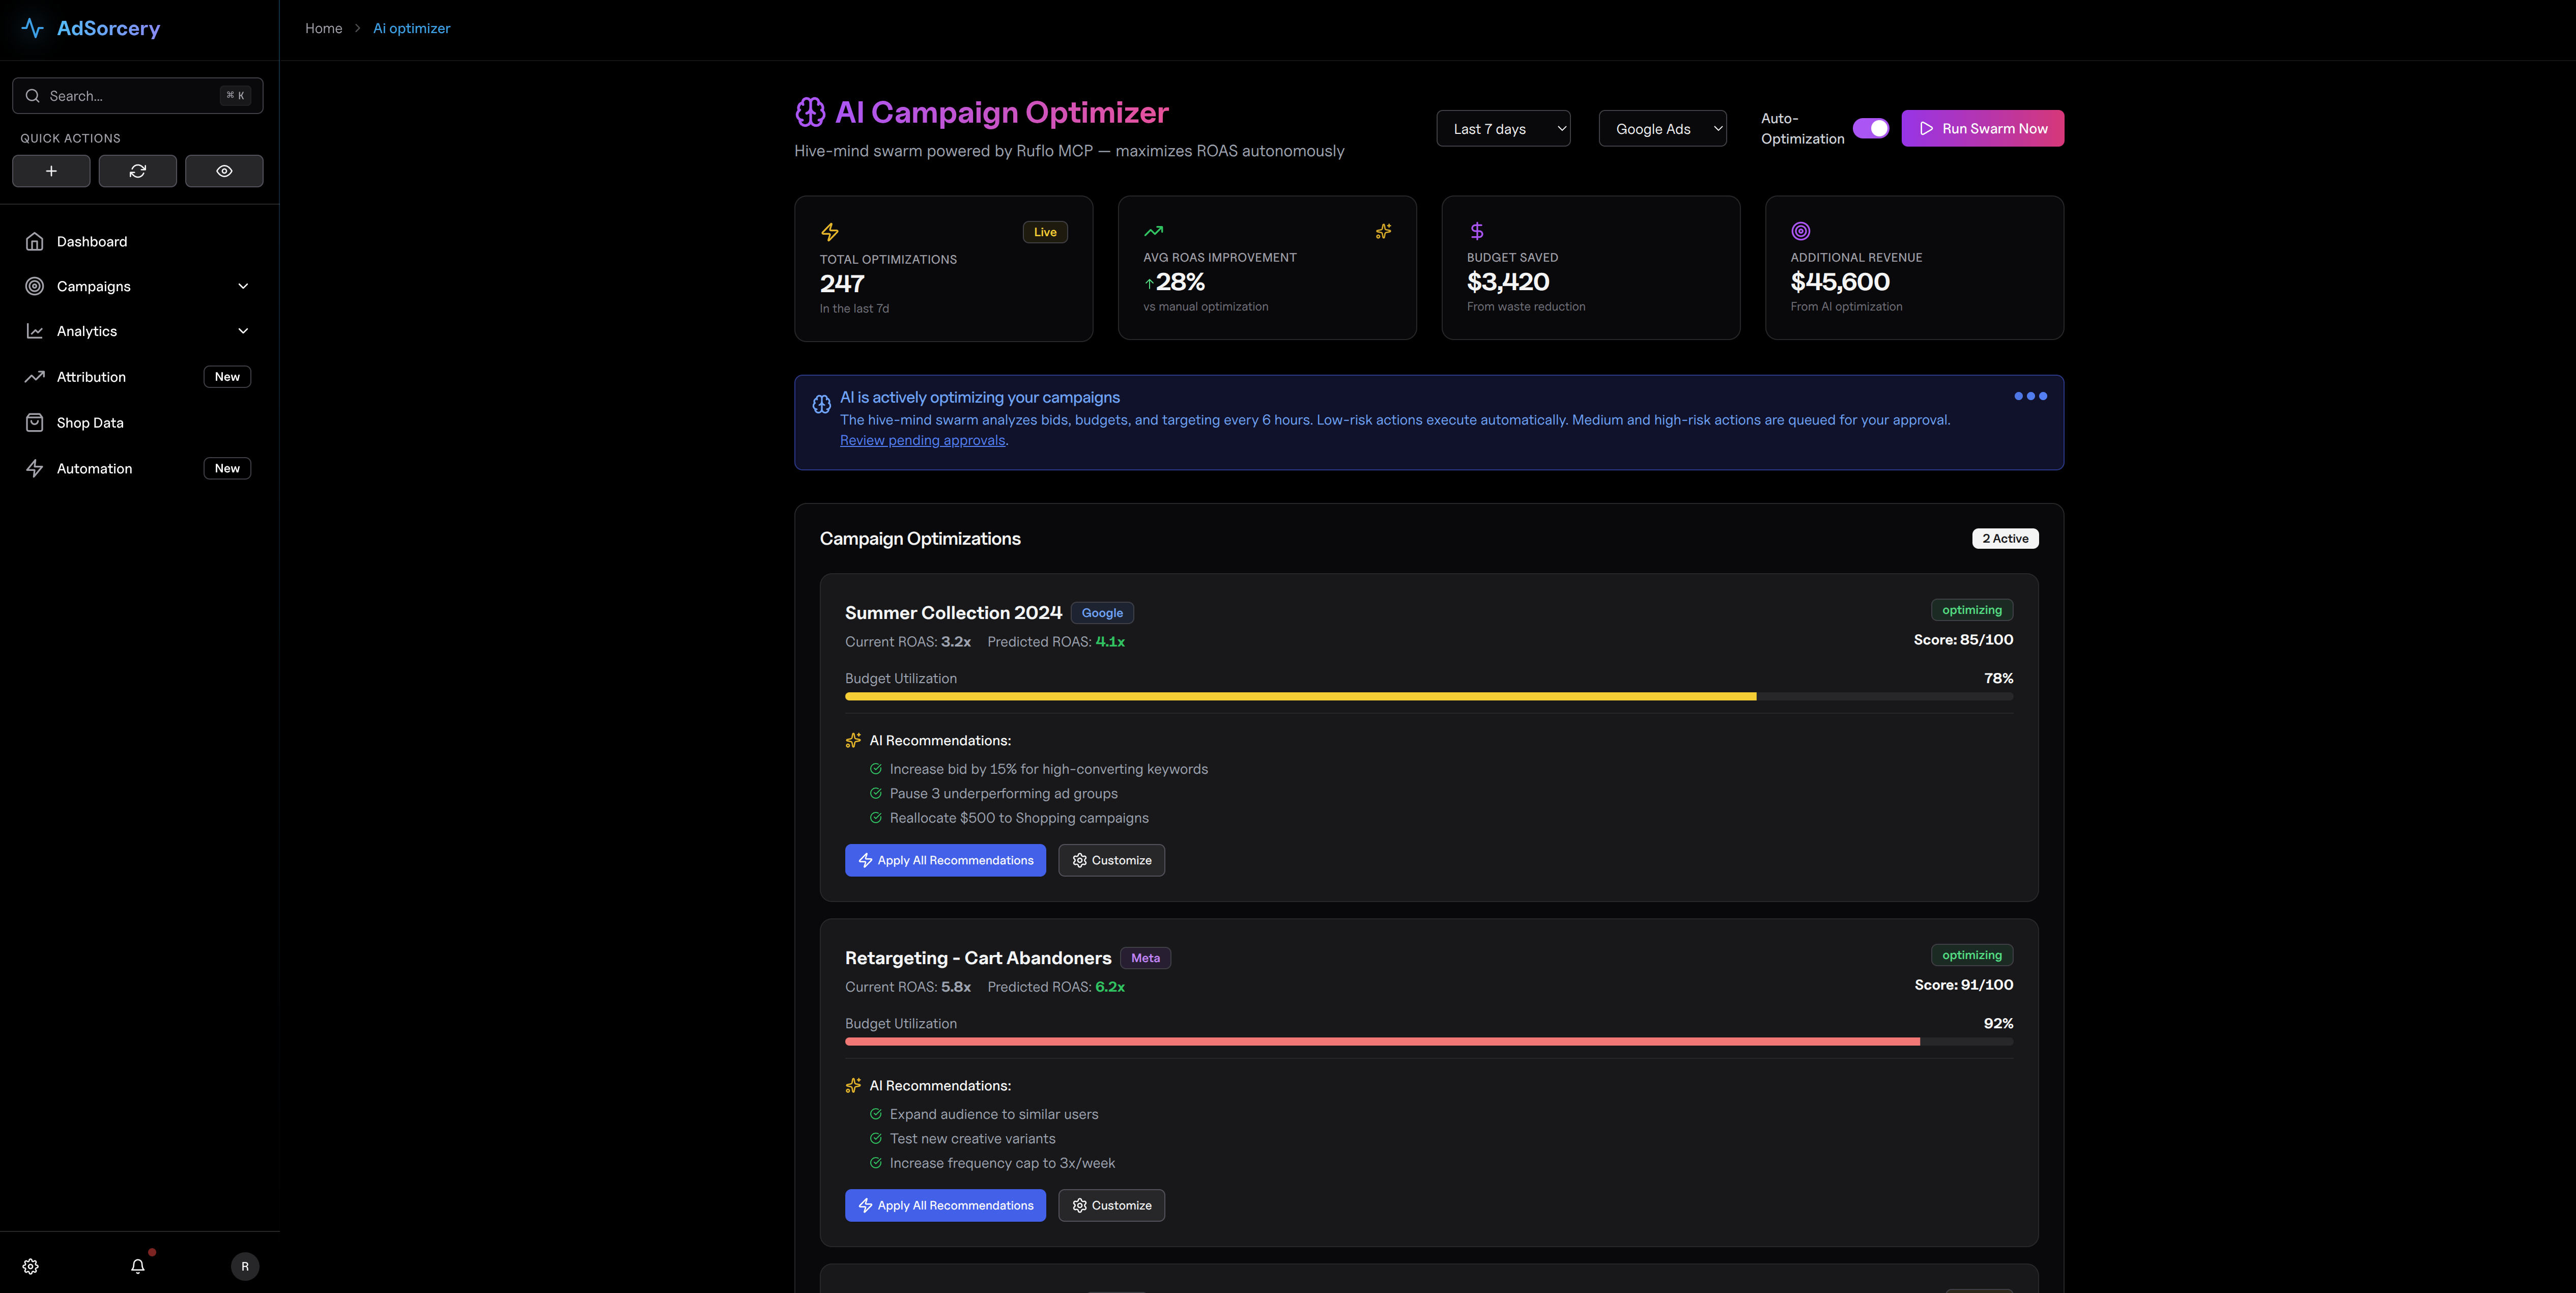
Task: Open Campaigns in the sidebar
Action: pos(139,286)
